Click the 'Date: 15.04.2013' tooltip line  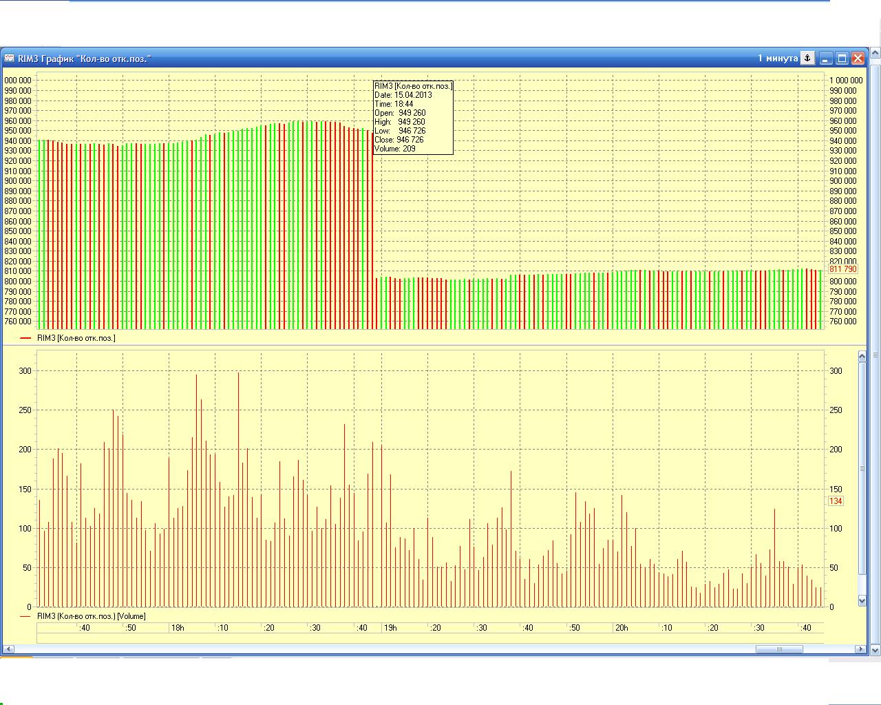pyautogui.click(x=403, y=95)
